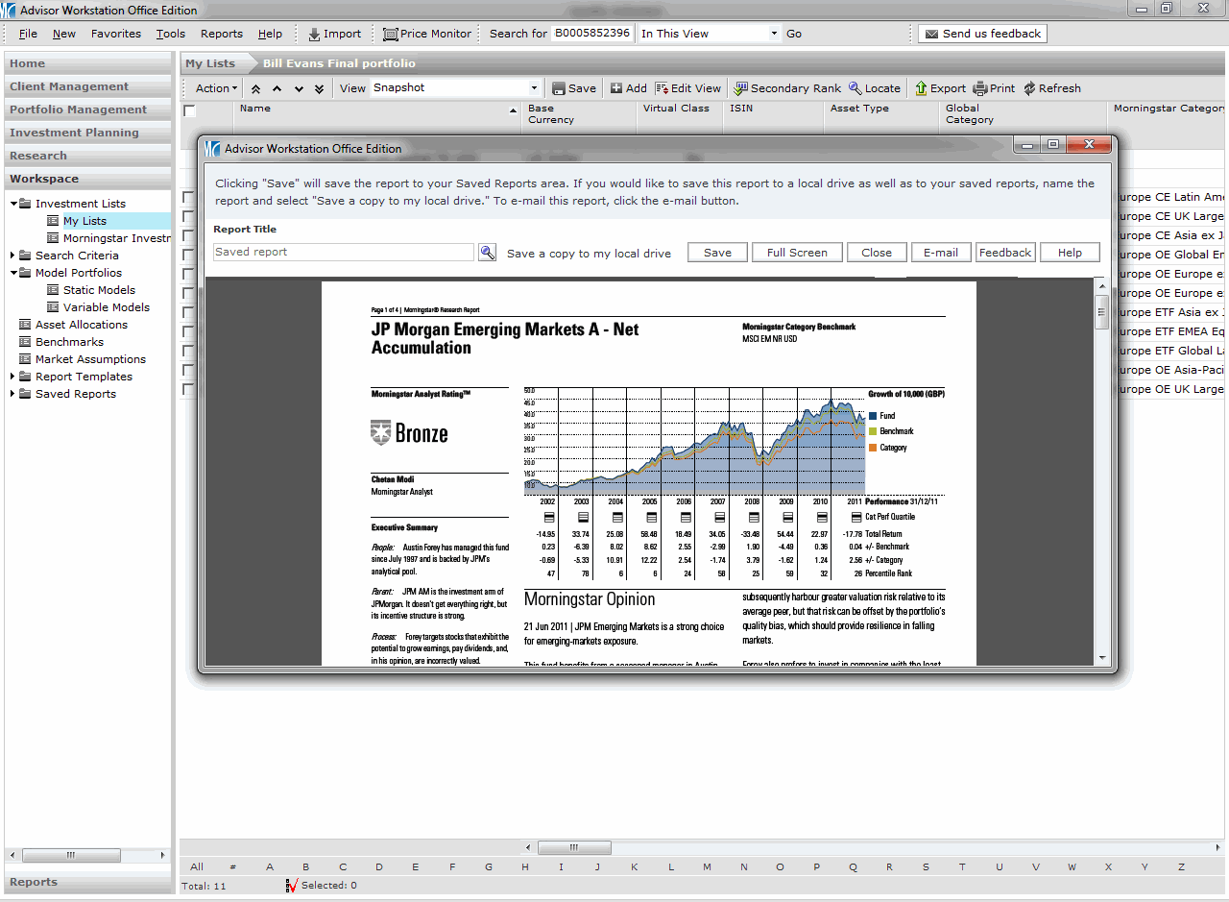This screenshot has width=1229, height=902.
Task: Click the Price Monitor icon
Action: coord(391,34)
